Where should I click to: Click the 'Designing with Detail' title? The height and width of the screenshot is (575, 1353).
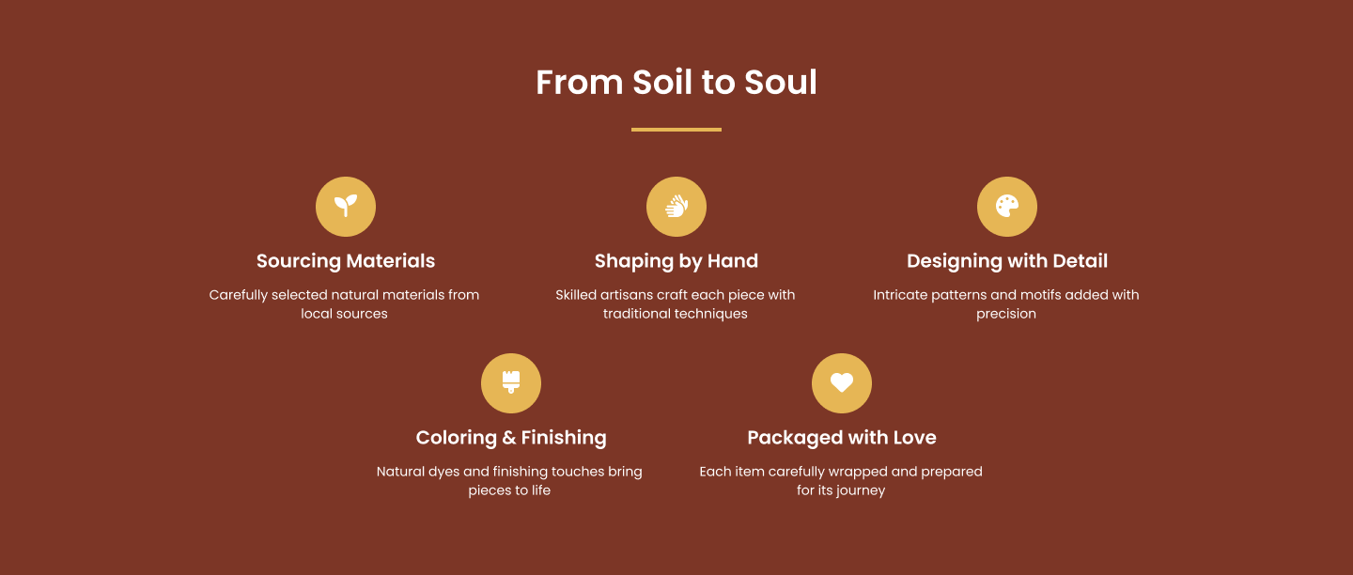pos(1007,261)
